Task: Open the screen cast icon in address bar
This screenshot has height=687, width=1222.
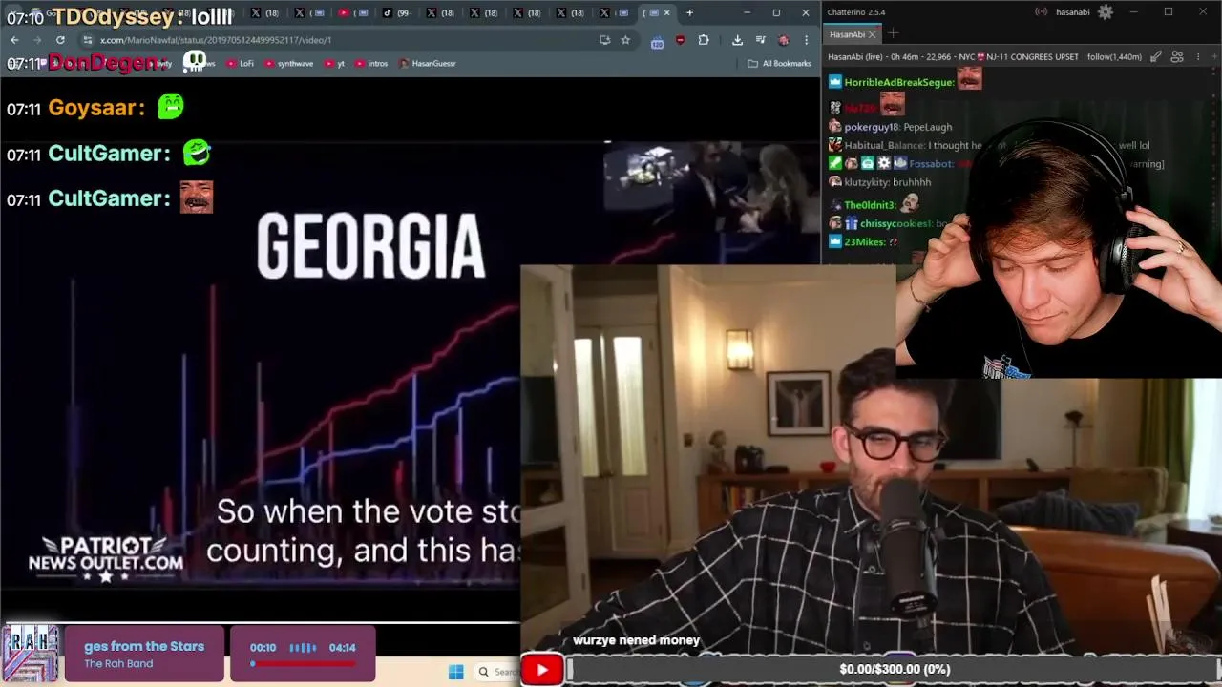Action: [604, 40]
